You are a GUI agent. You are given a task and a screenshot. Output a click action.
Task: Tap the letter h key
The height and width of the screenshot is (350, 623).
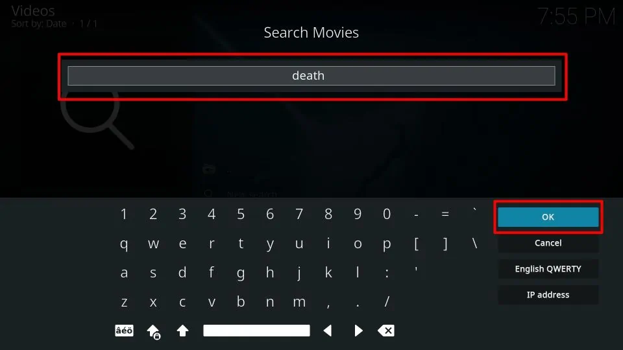pos(270,273)
